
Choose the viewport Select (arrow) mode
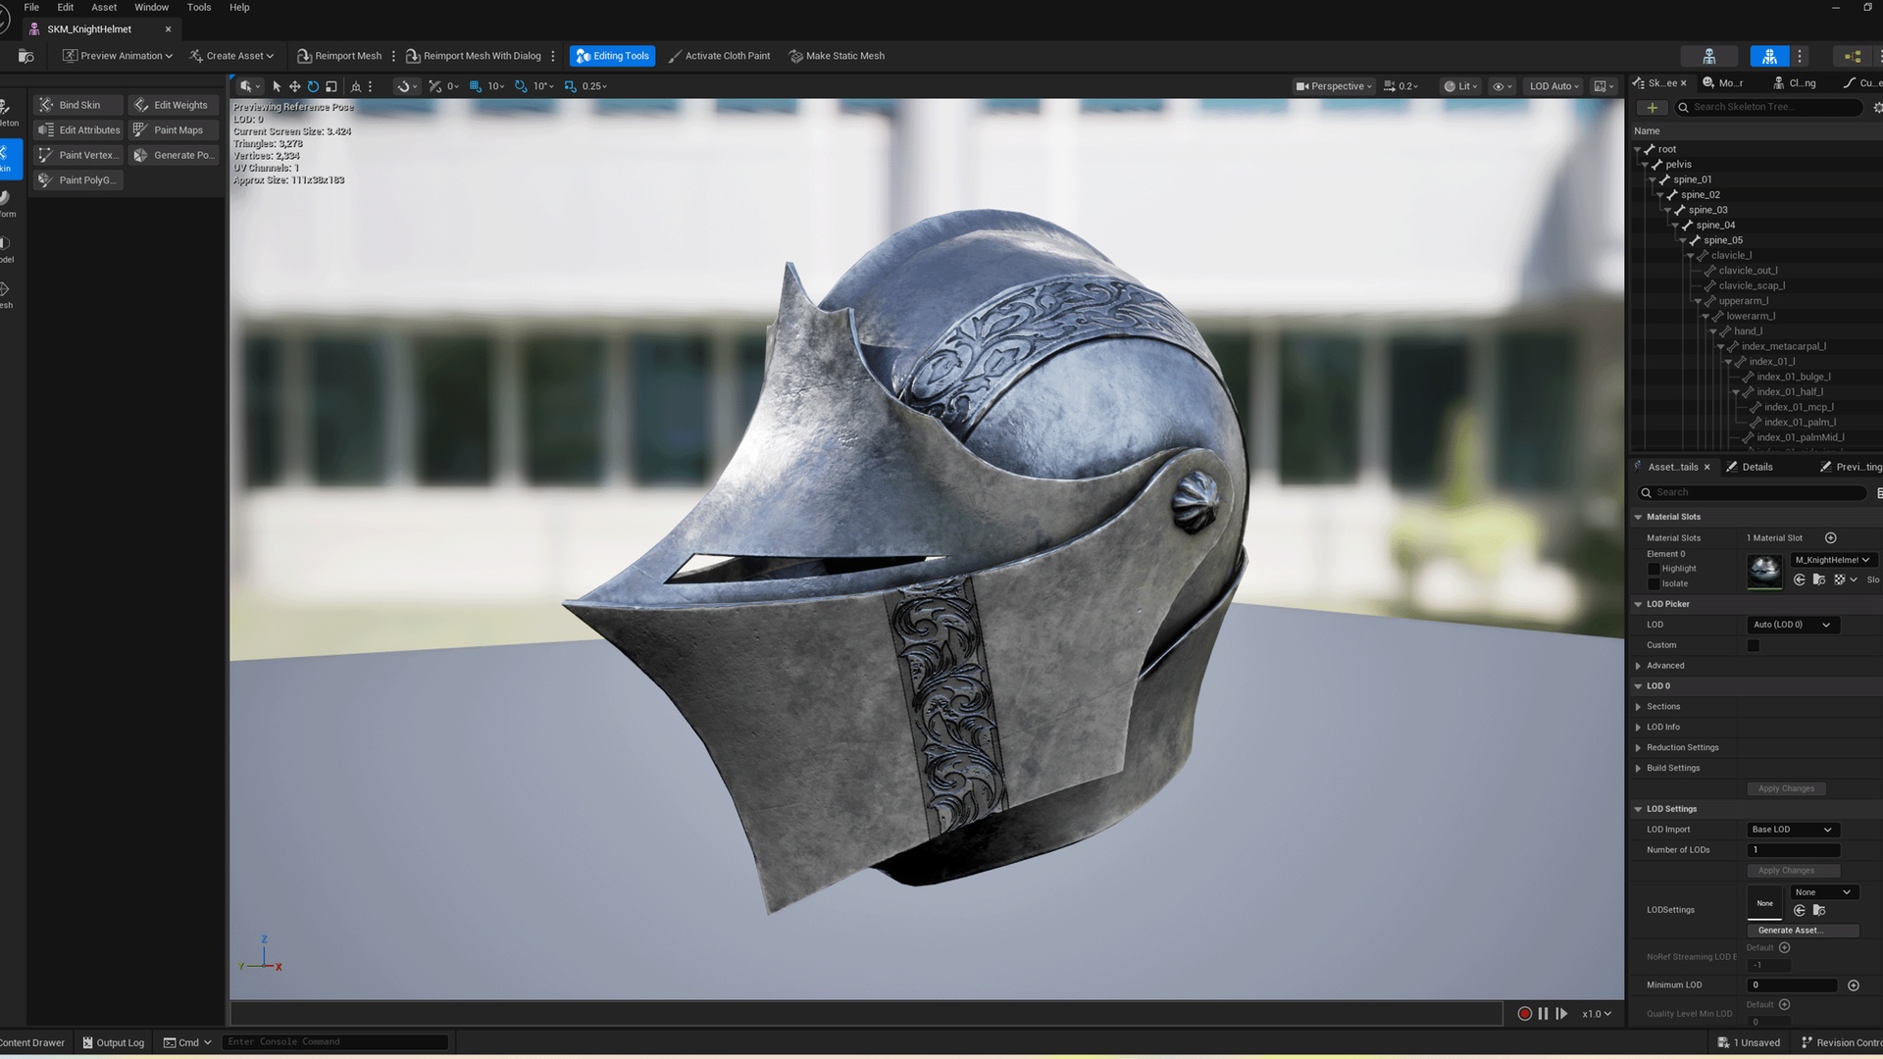pos(277,86)
